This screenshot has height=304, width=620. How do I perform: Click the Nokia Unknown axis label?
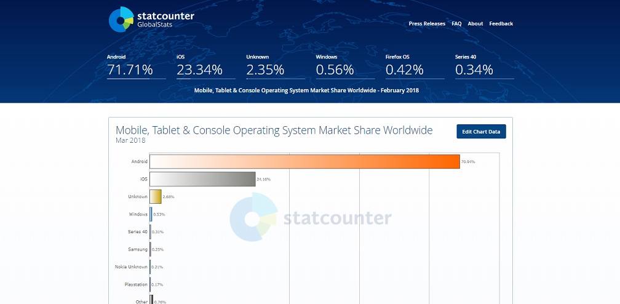tap(131, 267)
